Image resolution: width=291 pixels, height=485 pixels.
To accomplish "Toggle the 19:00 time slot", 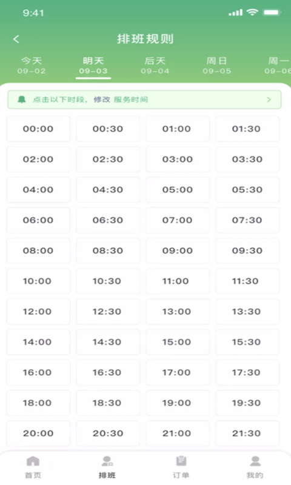I will pyautogui.click(x=178, y=403).
